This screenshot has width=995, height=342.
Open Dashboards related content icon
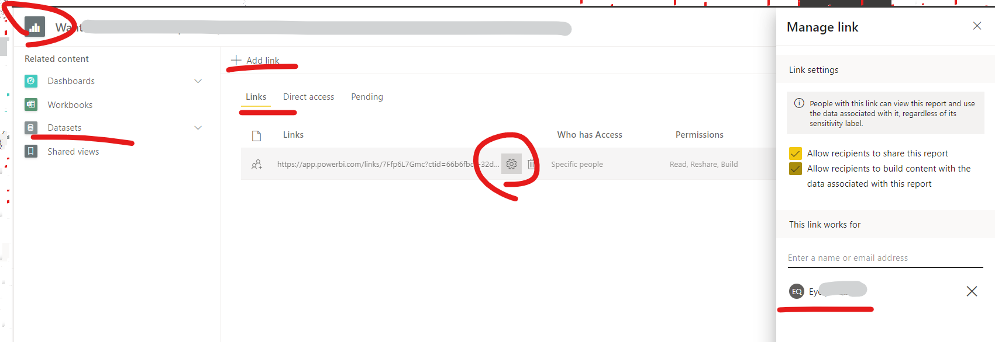pos(31,81)
